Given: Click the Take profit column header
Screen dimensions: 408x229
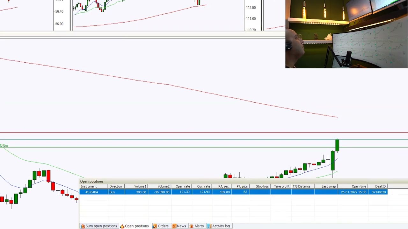Looking at the screenshot, I should 281,186.
